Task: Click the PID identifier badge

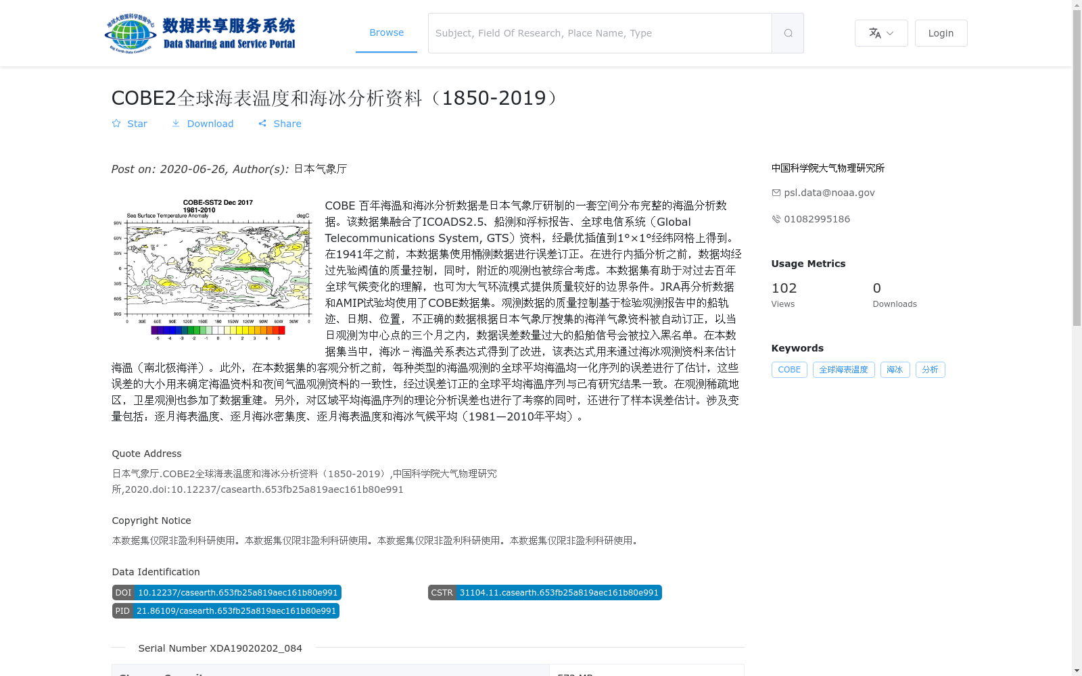Action: pos(226,611)
